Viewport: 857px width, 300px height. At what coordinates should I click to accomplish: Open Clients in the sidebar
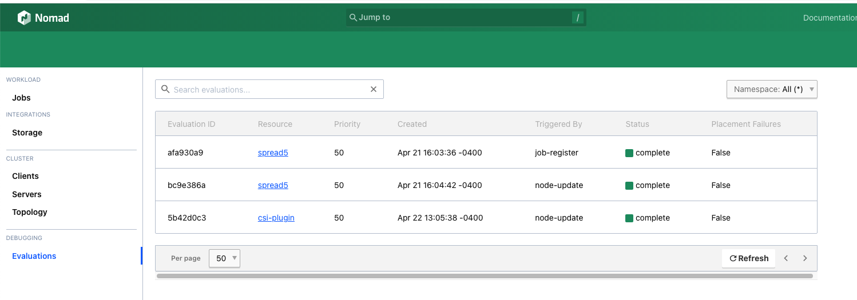tap(25, 176)
